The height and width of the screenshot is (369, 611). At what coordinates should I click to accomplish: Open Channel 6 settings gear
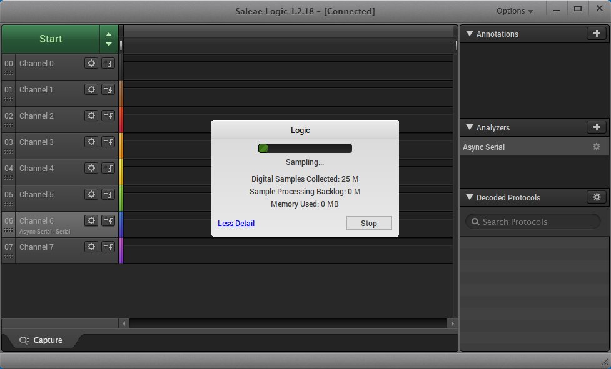pyautogui.click(x=91, y=220)
